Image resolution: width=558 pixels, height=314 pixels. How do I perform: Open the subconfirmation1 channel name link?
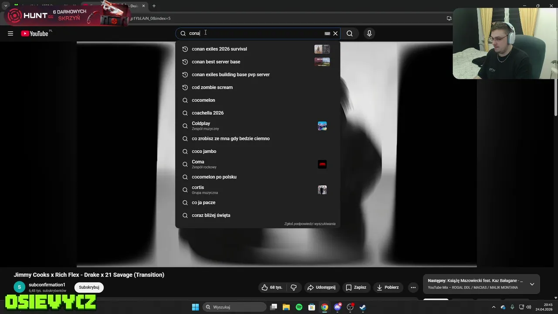47,285
